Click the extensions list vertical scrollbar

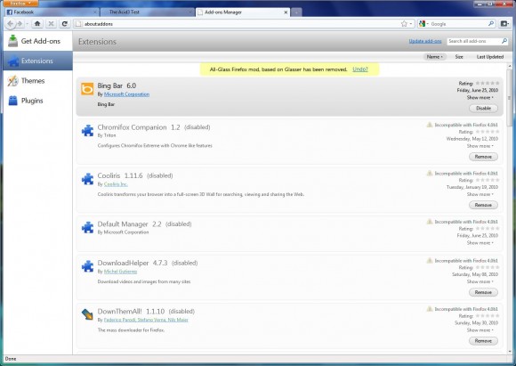tap(510, 98)
